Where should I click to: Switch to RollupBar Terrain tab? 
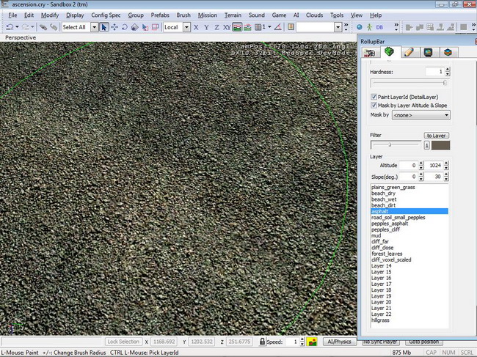pyautogui.click(x=389, y=51)
